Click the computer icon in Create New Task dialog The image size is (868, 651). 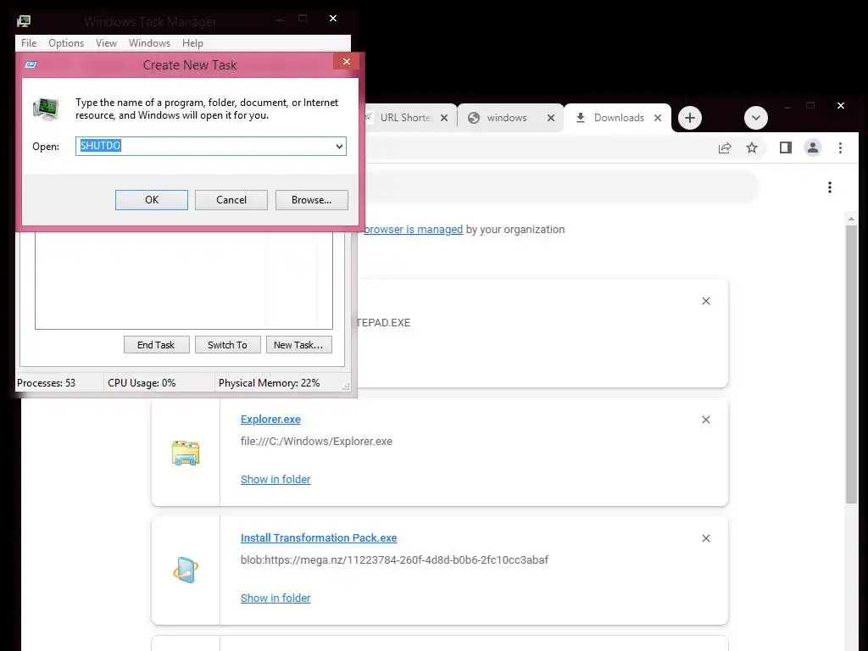pyautogui.click(x=46, y=108)
